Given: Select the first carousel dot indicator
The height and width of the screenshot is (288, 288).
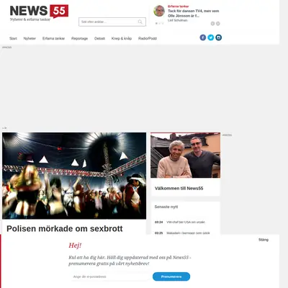Looking at the screenshot, I should [156, 23].
